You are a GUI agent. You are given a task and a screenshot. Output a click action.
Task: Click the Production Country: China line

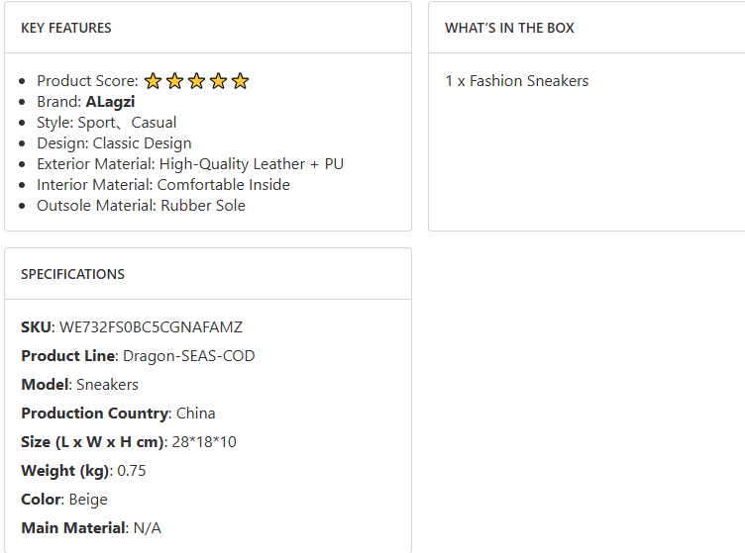tap(118, 414)
